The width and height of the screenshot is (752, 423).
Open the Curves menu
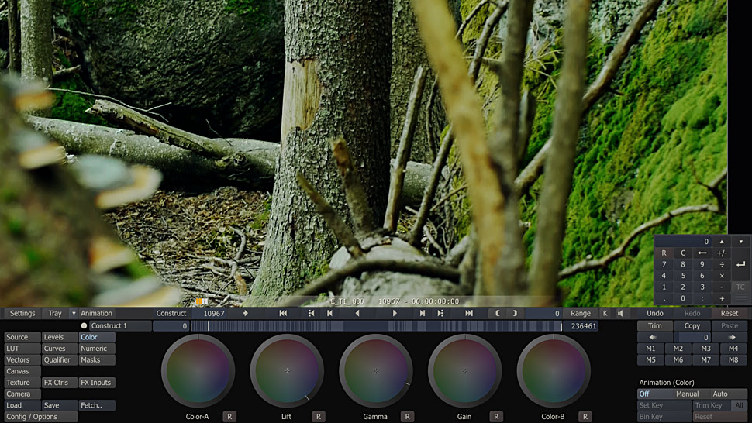55,349
